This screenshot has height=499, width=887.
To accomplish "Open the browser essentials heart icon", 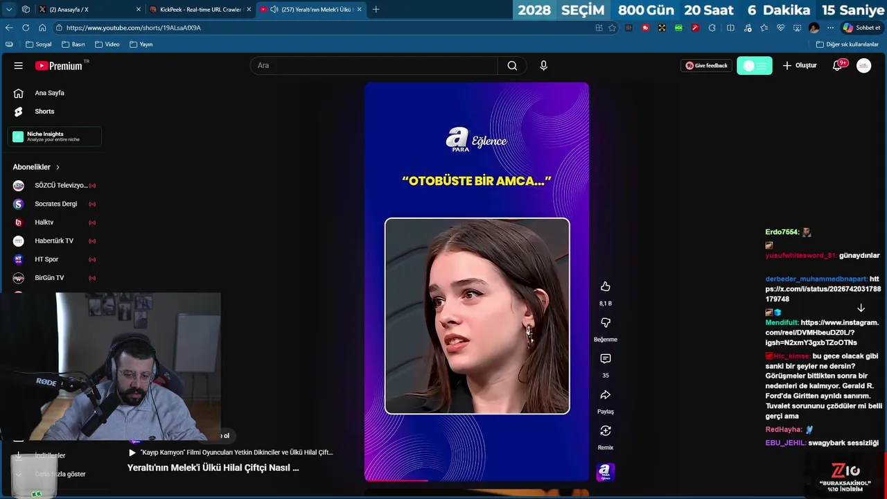I will click(780, 28).
